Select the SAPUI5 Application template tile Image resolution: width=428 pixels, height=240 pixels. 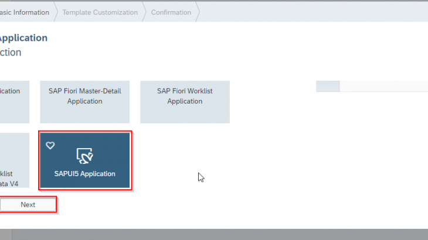click(85, 160)
